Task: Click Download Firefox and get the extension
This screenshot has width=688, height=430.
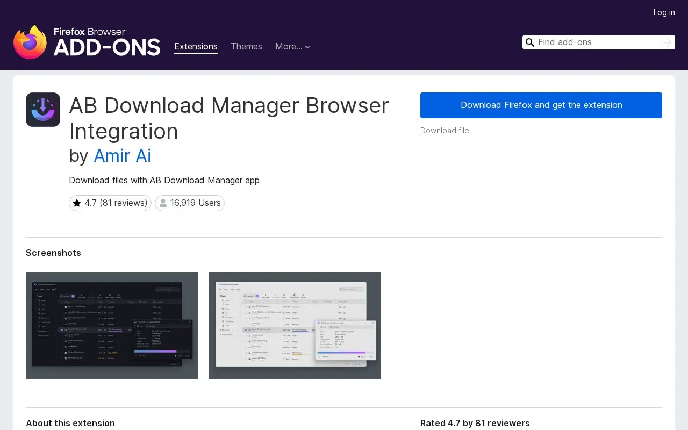Action: pyautogui.click(x=541, y=105)
